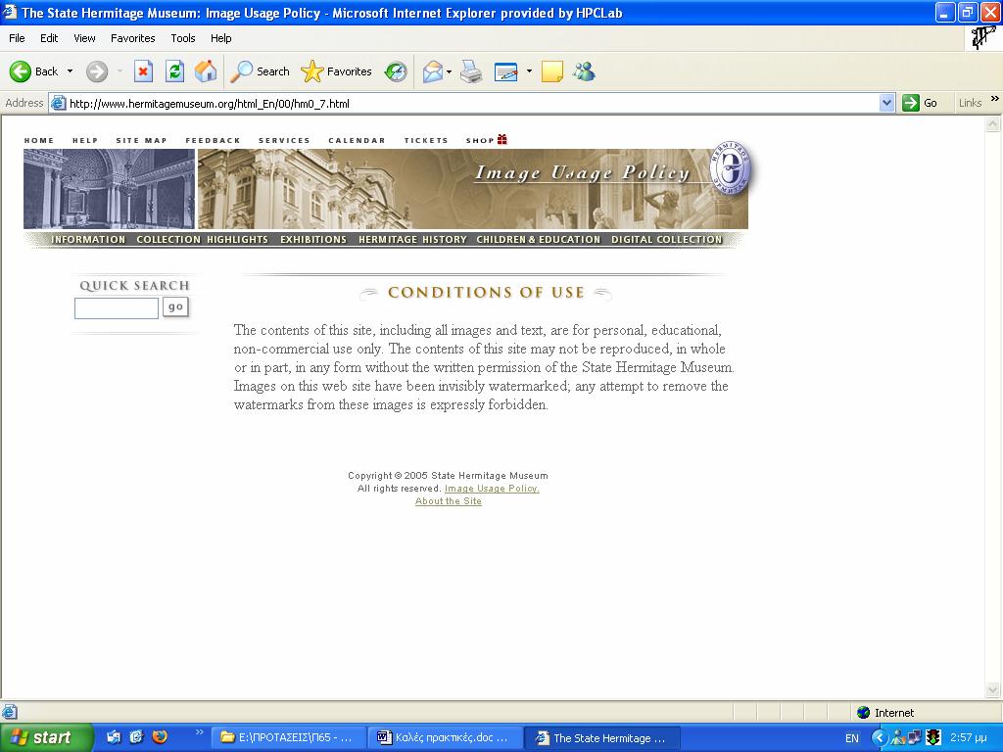This screenshot has width=1003, height=752.
Task: Select the INFORMATION navigation tab
Action: coord(88,239)
